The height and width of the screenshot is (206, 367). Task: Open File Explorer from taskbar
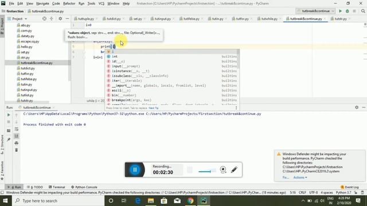click(x=150, y=201)
